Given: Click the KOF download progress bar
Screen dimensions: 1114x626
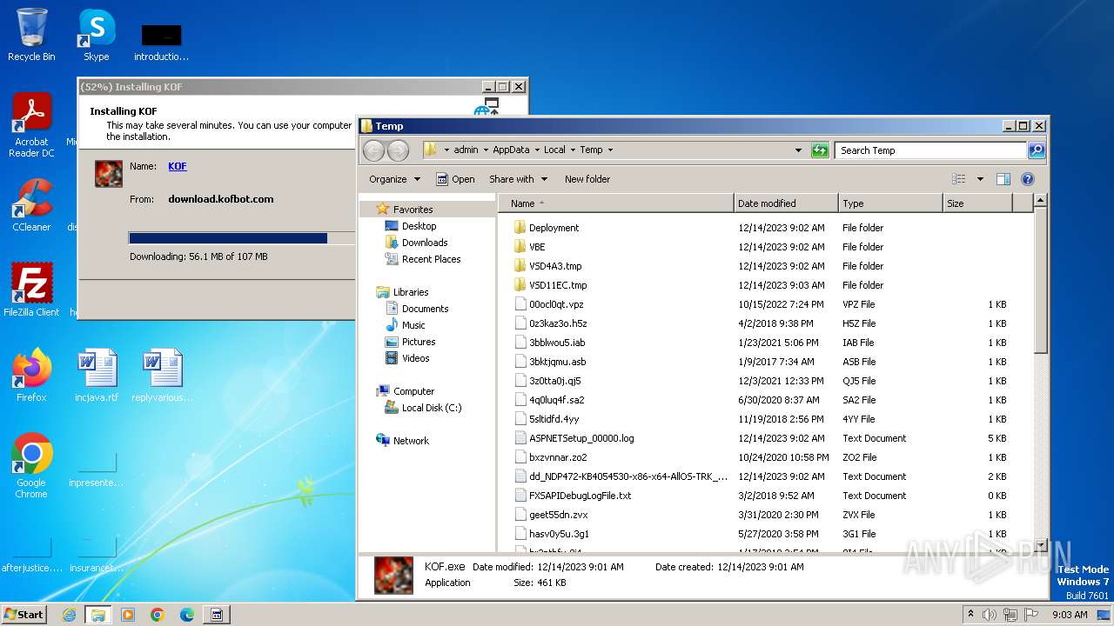Looking at the screenshot, I should (242, 238).
